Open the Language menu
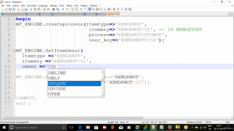This screenshot has width=234, height=131. (x=43, y=5)
